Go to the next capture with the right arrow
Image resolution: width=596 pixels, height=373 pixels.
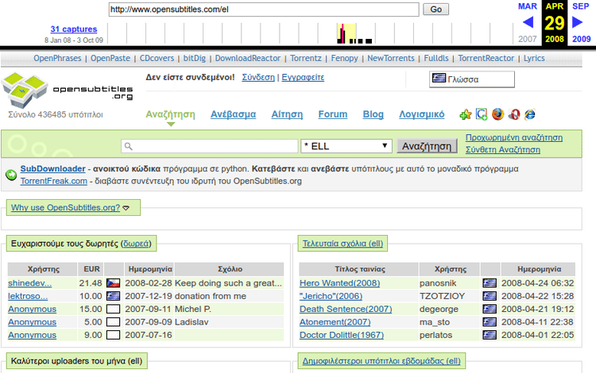pos(578,22)
